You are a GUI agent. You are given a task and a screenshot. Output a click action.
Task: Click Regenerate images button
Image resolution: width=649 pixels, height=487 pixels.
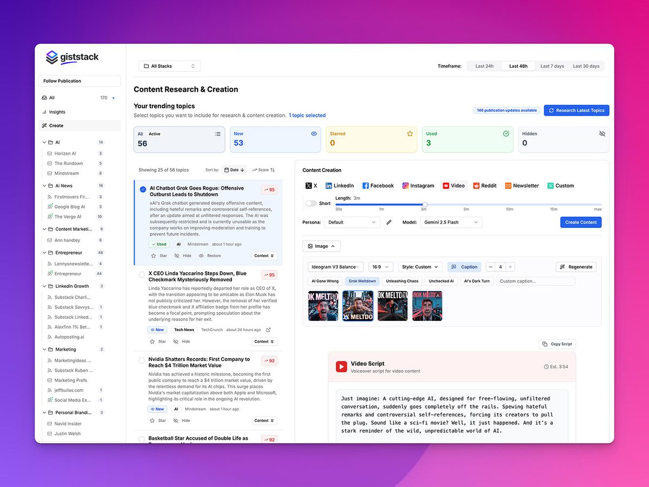577,267
